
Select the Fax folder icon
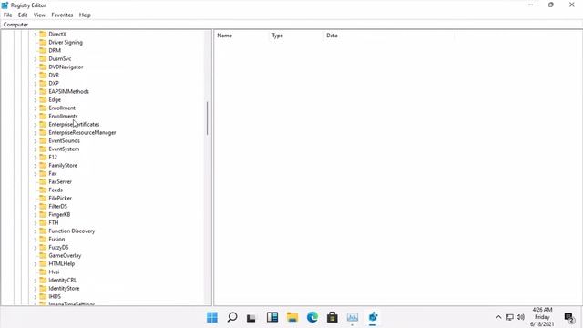click(x=43, y=173)
